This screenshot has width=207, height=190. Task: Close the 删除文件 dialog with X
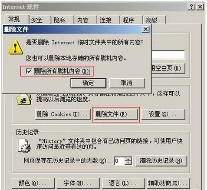[x=145, y=29]
